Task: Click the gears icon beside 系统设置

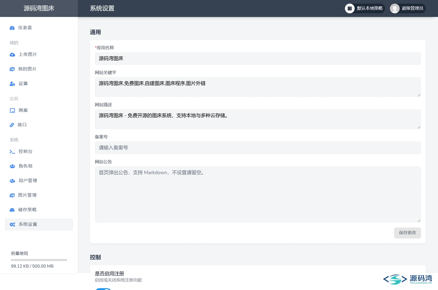Action: [x=12, y=224]
